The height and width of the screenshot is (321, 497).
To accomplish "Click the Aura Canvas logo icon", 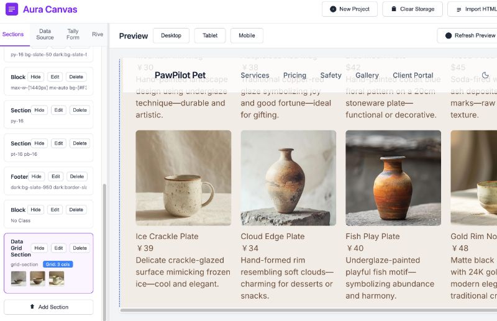I will pos(12,9).
